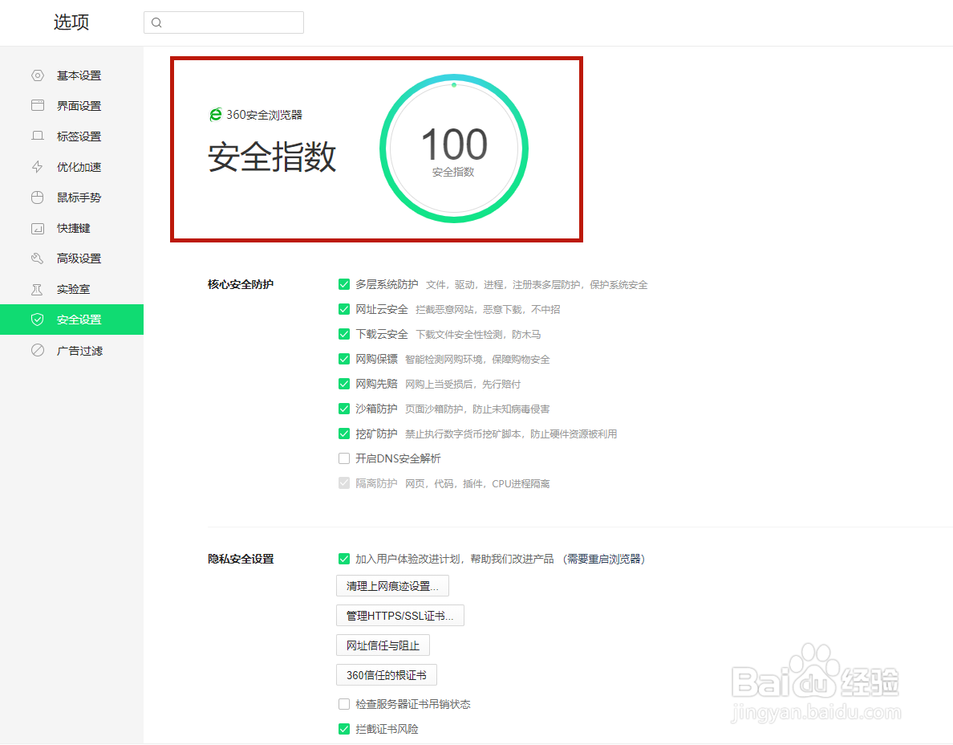Toggle 网址云安全 checkbox
This screenshot has width=953, height=745.
coord(344,309)
